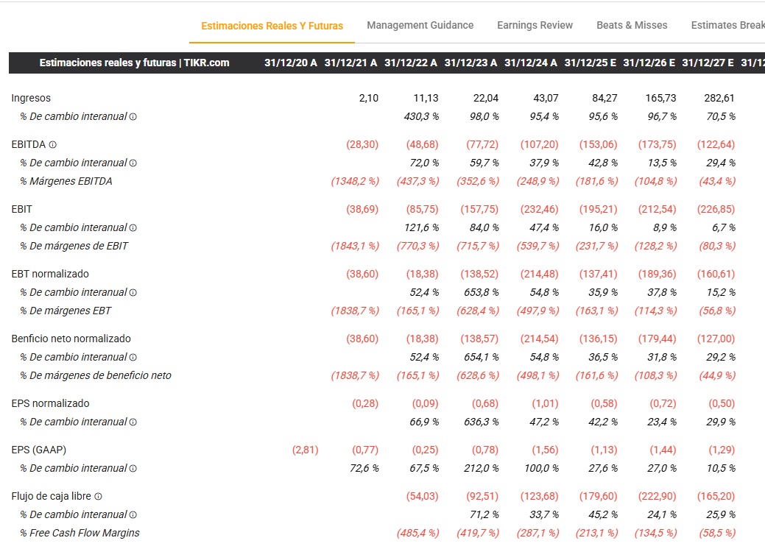Click the 31/12/25 E column header

point(590,63)
